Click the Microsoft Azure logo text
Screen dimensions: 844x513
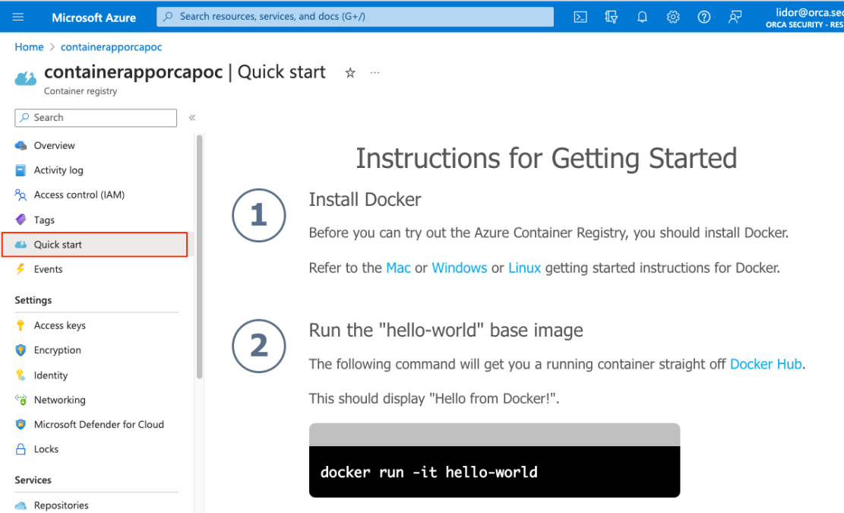tap(93, 17)
